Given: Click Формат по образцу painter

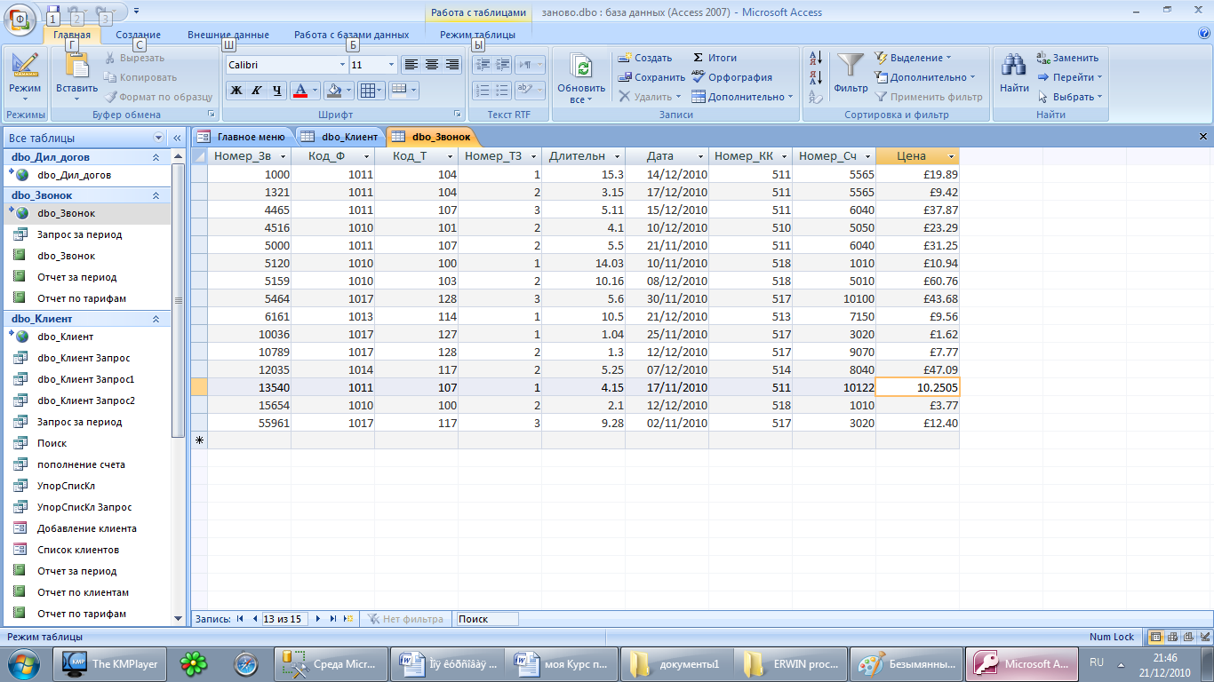Looking at the screenshot, I should pyautogui.click(x=159, y=97).
